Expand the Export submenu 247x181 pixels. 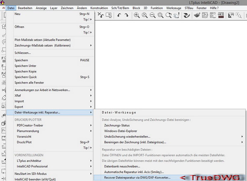[91, 107]
